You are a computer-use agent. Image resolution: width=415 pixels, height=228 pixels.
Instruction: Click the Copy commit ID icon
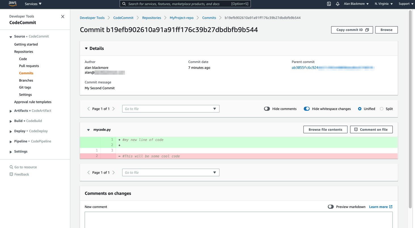(367, 29)
